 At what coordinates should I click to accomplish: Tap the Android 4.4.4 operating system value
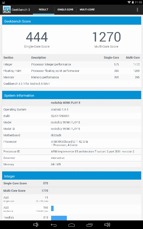[60, 109]
